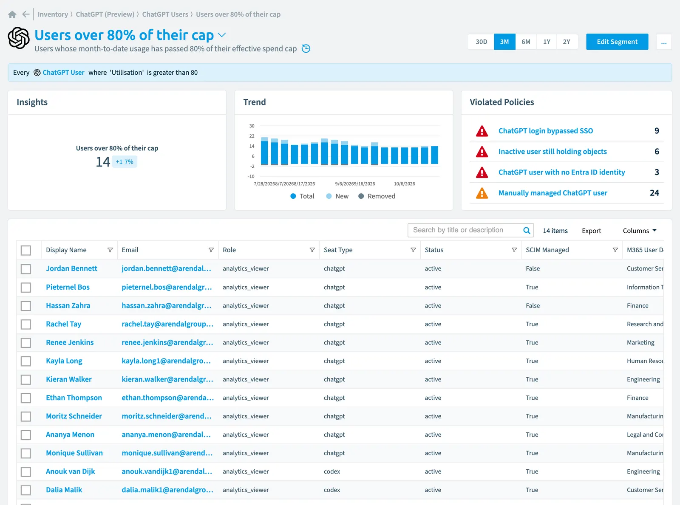Toggle the select-all header checkbox

coord(26,251)
